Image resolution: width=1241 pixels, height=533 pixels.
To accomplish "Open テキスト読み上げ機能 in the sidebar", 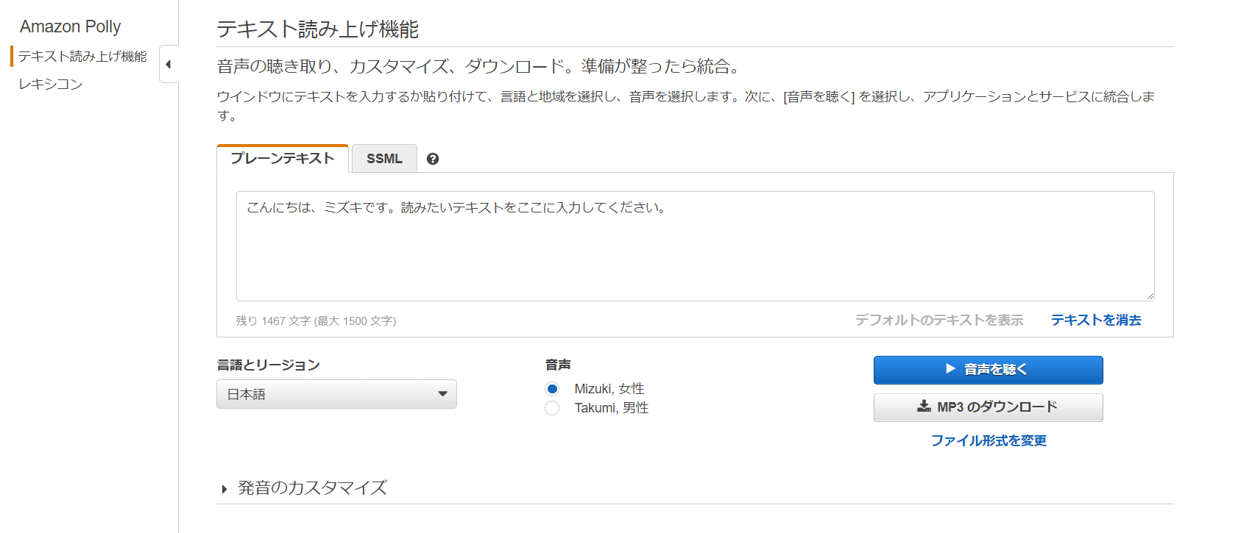I will (82, 57).
